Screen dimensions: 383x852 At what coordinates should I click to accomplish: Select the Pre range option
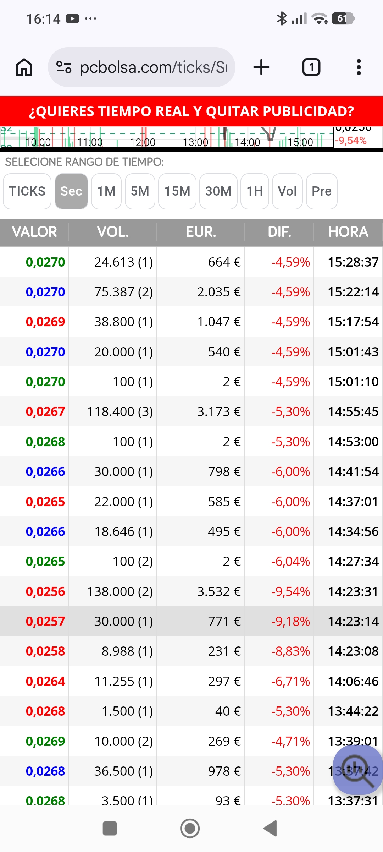click(x=322, y=191)
